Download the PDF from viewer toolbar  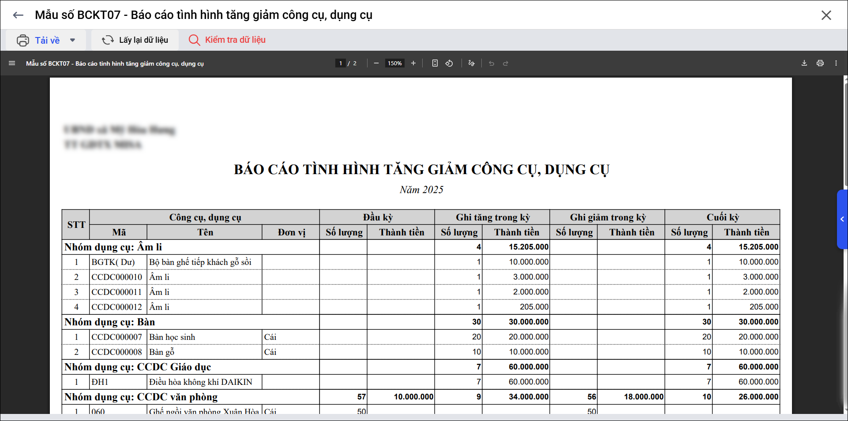pyautogui.click(x=804, y=63)
